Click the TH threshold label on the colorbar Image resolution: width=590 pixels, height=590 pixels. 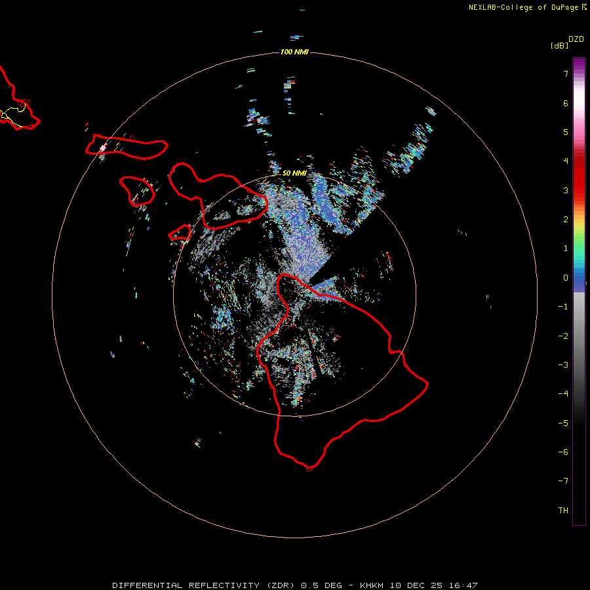563,511
